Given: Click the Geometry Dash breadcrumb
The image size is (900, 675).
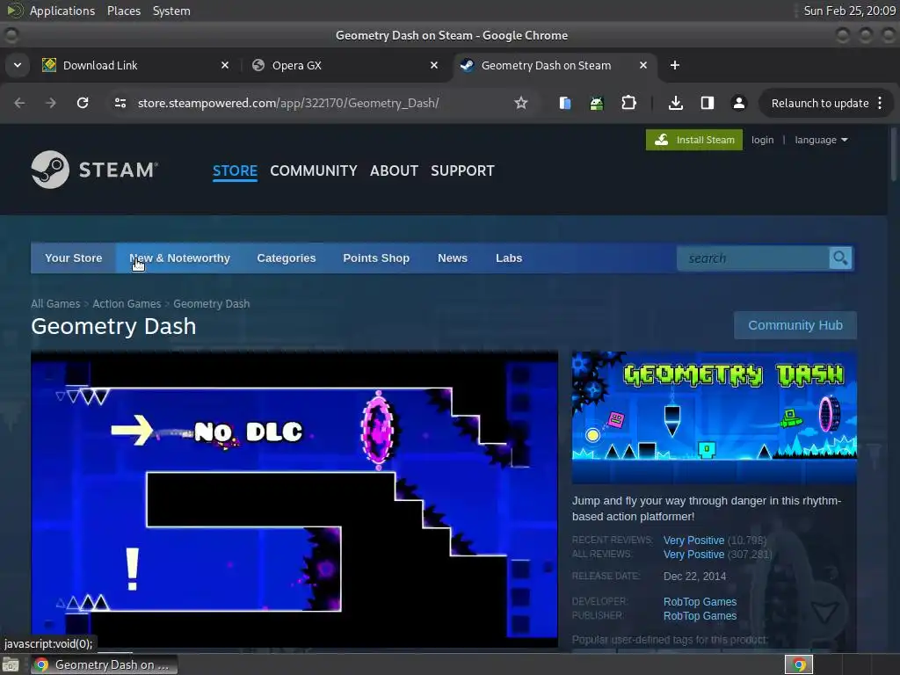Looking at the screenshot, I should point(211,303).
